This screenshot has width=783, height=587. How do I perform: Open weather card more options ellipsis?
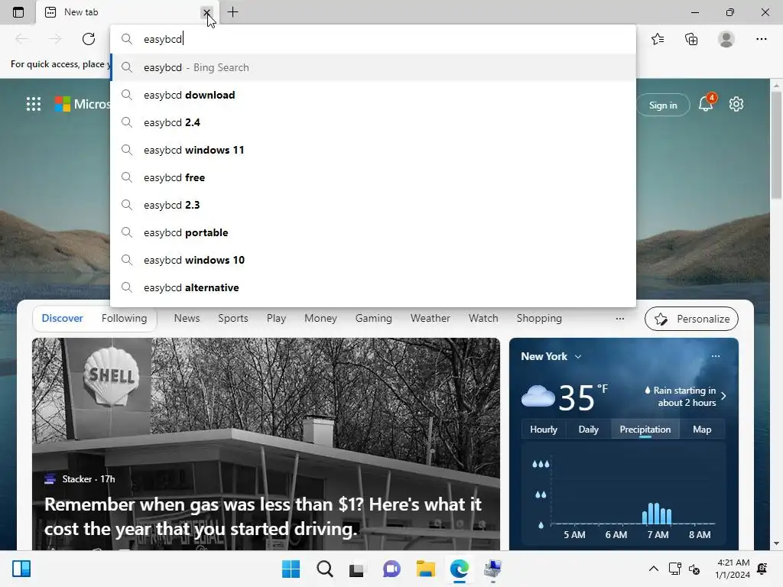(x=716, y=356)
